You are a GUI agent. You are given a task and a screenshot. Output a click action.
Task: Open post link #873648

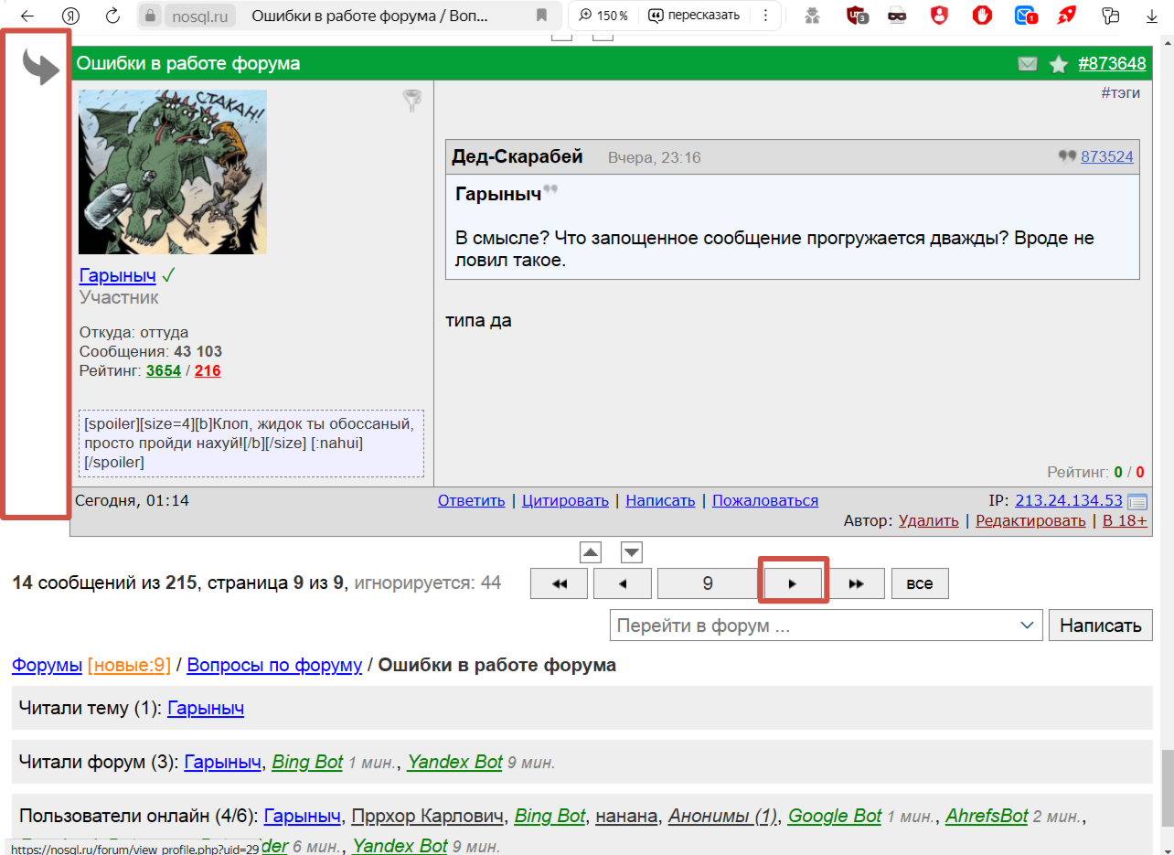1112,64
